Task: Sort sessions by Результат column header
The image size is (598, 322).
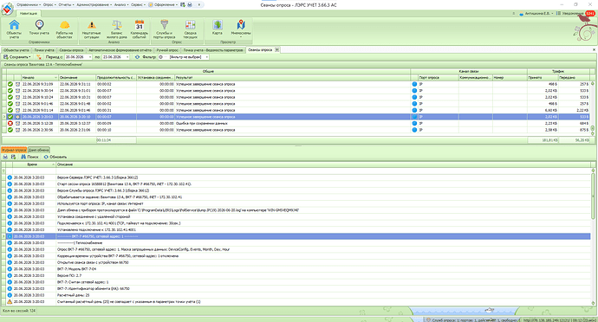Action: click(x=293, y=78)
